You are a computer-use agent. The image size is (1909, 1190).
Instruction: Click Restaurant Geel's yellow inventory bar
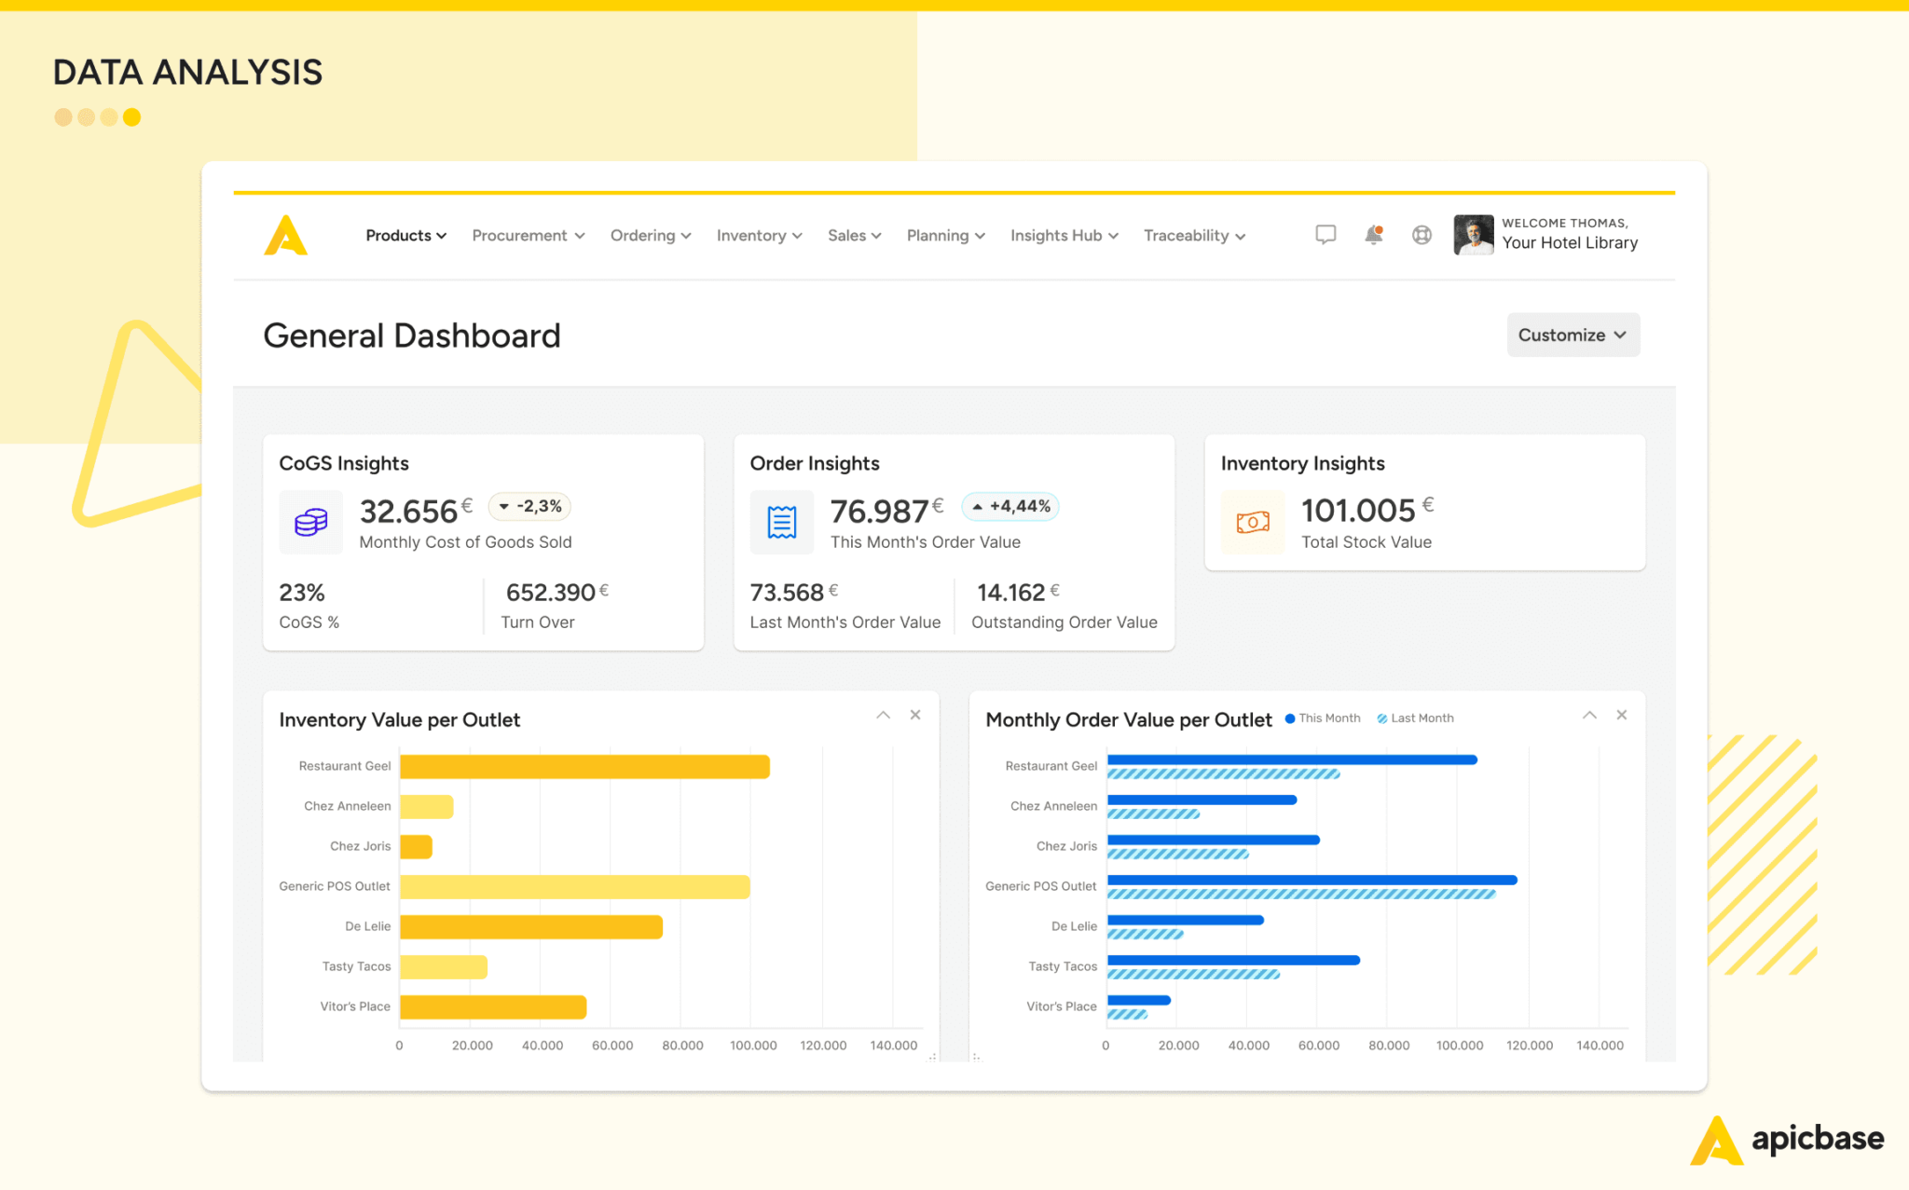pyautogui.click(x=583, y=765)
